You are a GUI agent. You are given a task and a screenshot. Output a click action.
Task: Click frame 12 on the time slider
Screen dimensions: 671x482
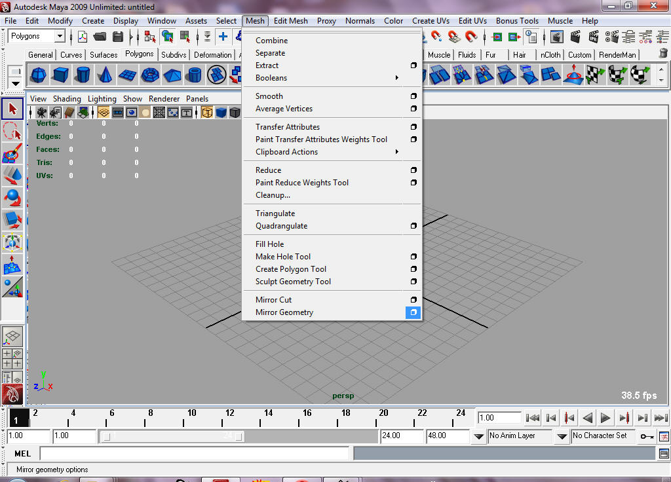tap(229, 418)
